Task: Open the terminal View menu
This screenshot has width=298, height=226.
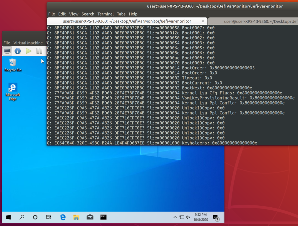Action: [73, 14]
